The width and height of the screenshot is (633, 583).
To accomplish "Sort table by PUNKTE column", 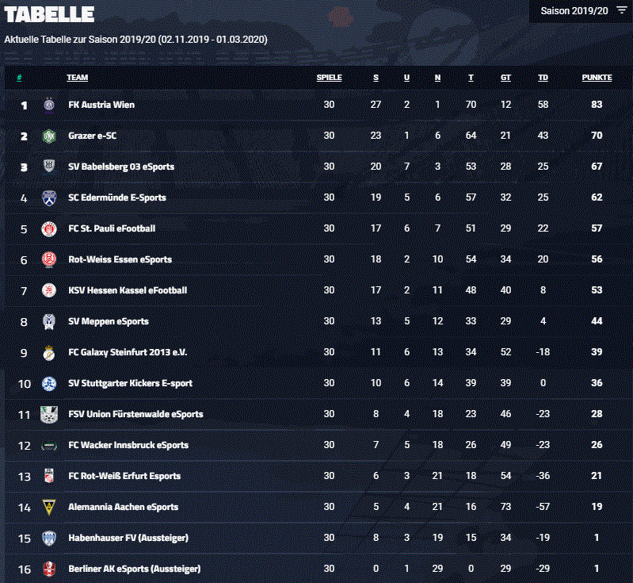I will click(597, 78).
